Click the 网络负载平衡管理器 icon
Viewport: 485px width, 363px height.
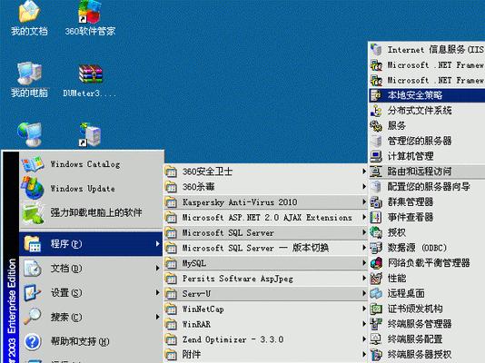(x=376, y=262)
